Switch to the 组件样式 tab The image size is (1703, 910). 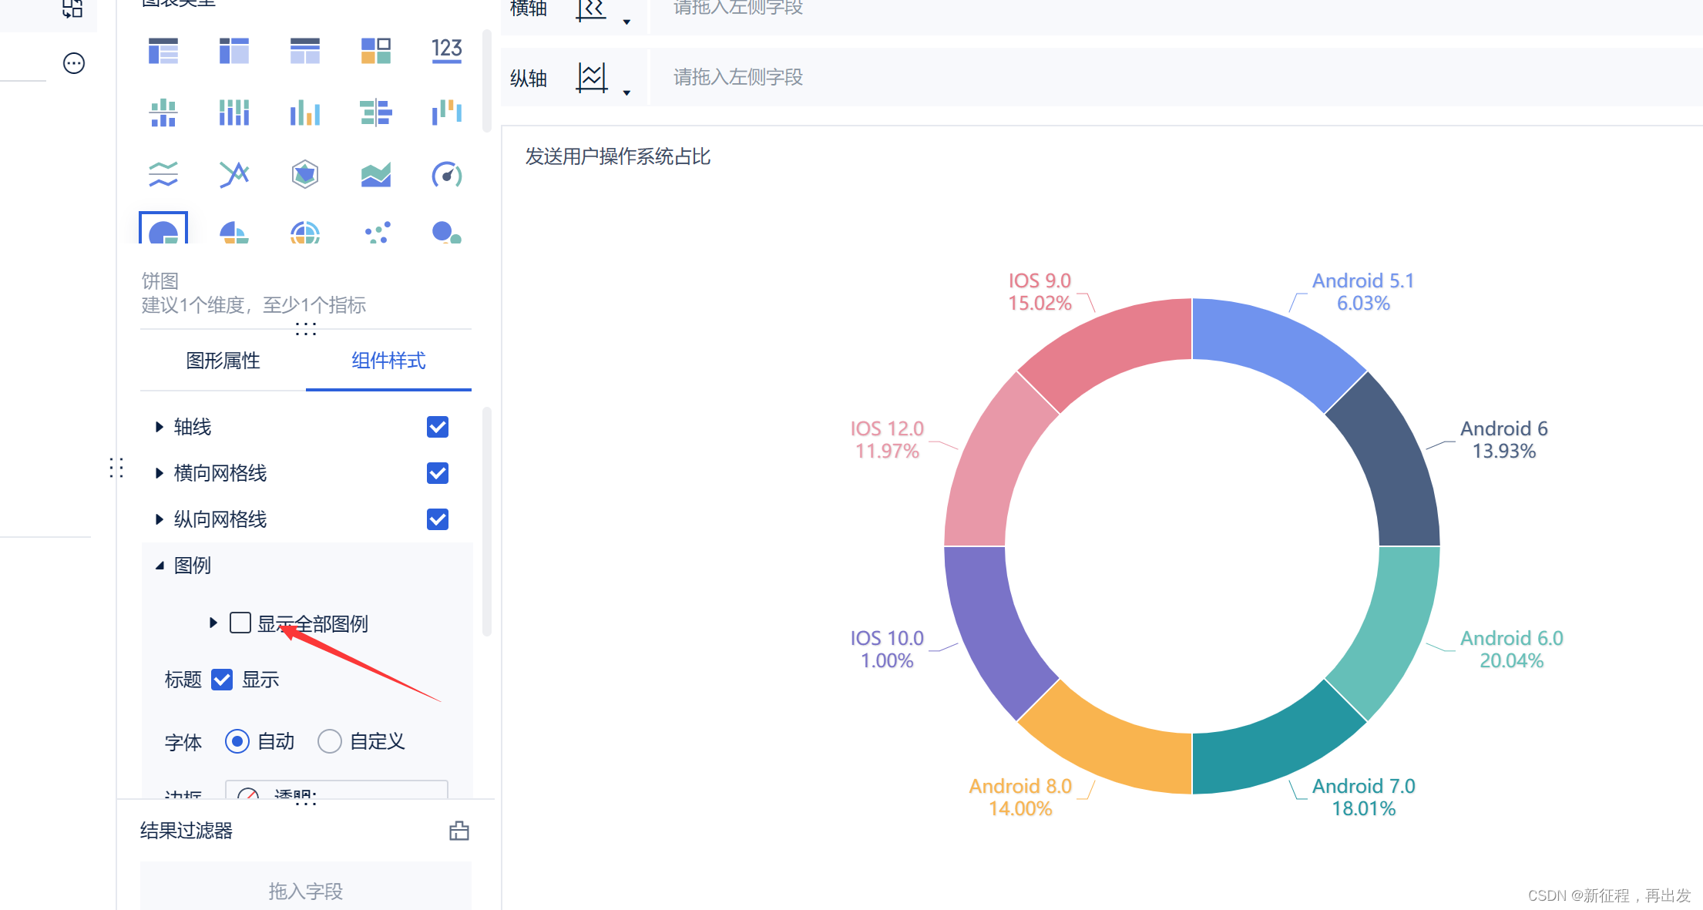[388, 361]
